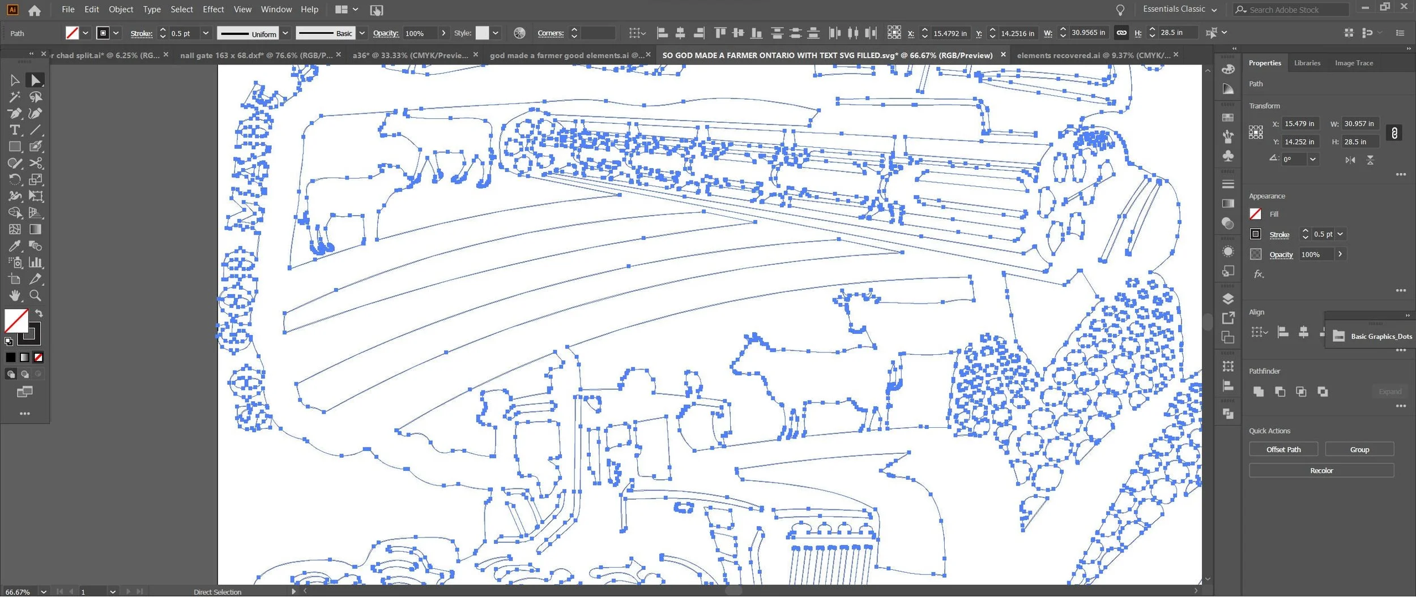Open zoom level dropdown in status bar
Viewport: 1416px width, 597px height.
pyautogui.click(x=44, y=592)
